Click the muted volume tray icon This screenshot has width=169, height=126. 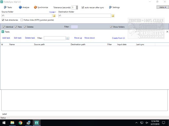pos(147,123)
